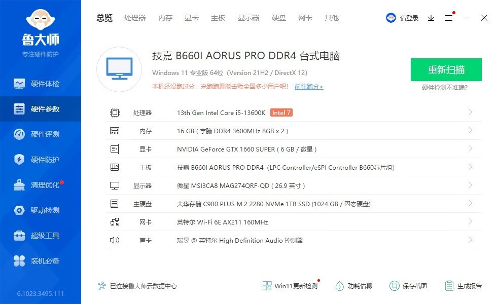Click the 处理器 CPU chip icon
The width and height of the screenshot is (497, 304).
pos(115,112)
